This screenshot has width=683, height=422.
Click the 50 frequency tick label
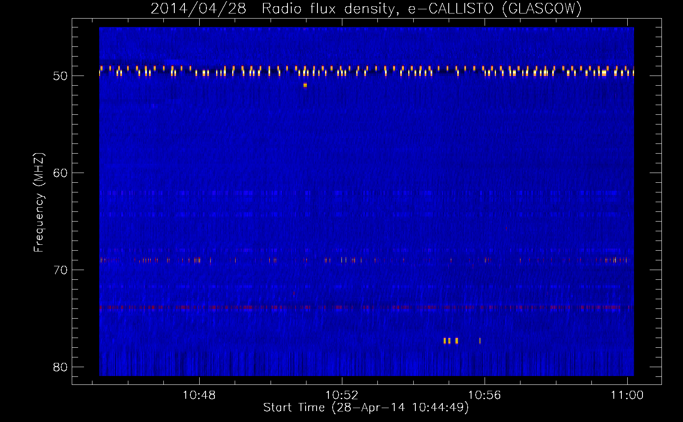60,76
